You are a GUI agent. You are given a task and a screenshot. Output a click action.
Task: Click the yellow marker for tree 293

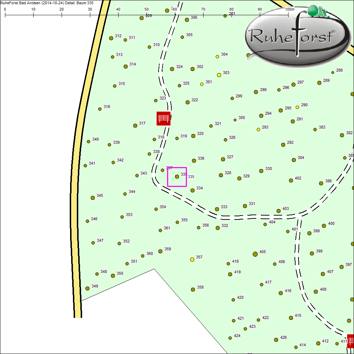[x=258, y=130]
